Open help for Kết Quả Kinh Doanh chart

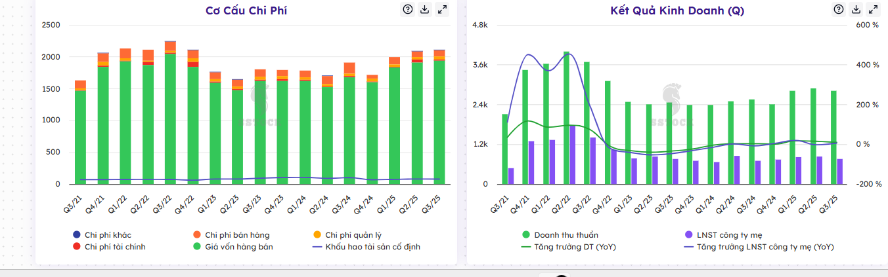coord(839,9)
